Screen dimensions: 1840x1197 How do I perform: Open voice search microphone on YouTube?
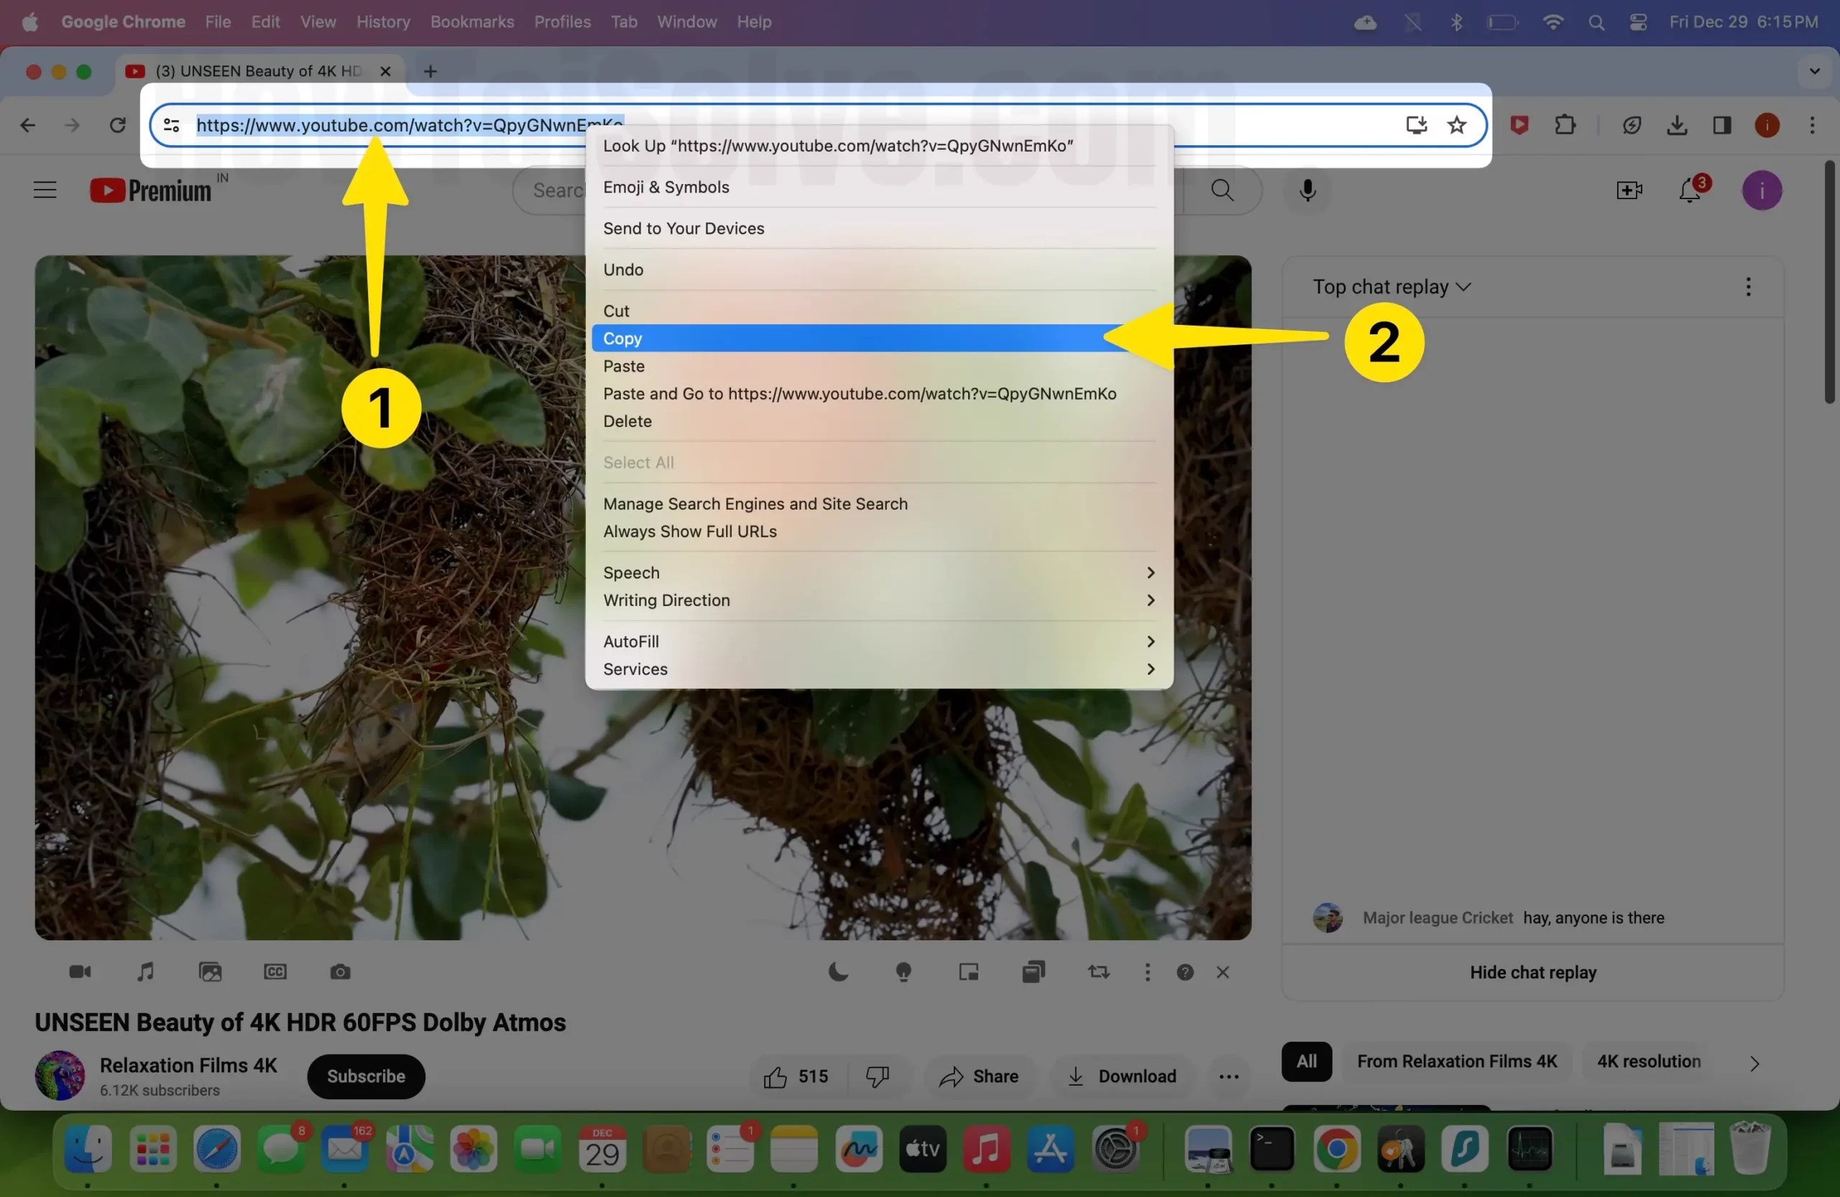(1307, 191)
